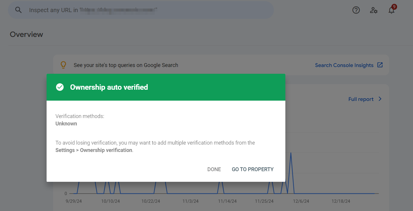
Task: Click the Settings > Ownership verification bold text
Action: pyautogui.click(x=93, y=150)
